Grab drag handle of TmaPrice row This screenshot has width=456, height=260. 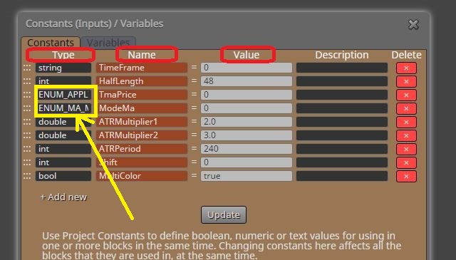pos(27,95)
